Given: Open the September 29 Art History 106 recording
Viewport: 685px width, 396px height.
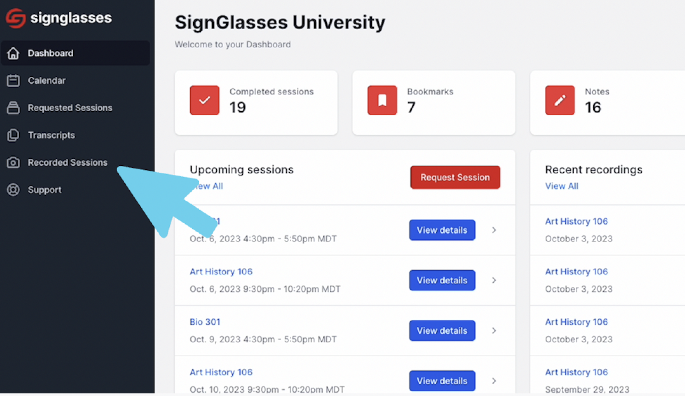Looking at the screenshot, I should pyautogui.click(x=576, y=372).
